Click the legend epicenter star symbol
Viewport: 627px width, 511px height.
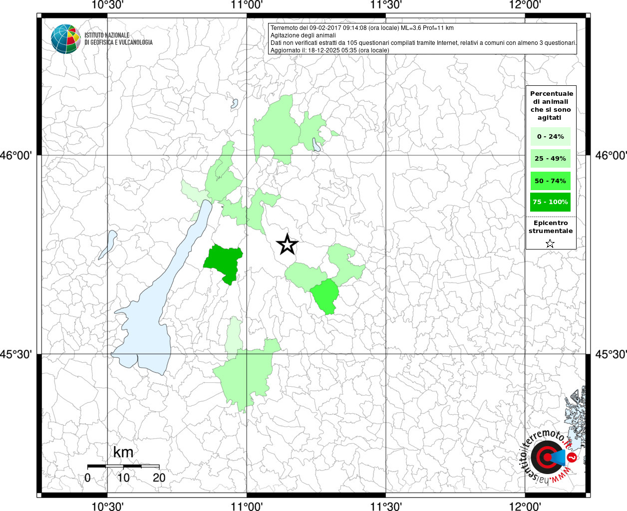point(550,244)
